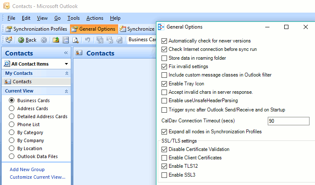Open the Tools menu
315x185 pixels.
click(73, 18)
